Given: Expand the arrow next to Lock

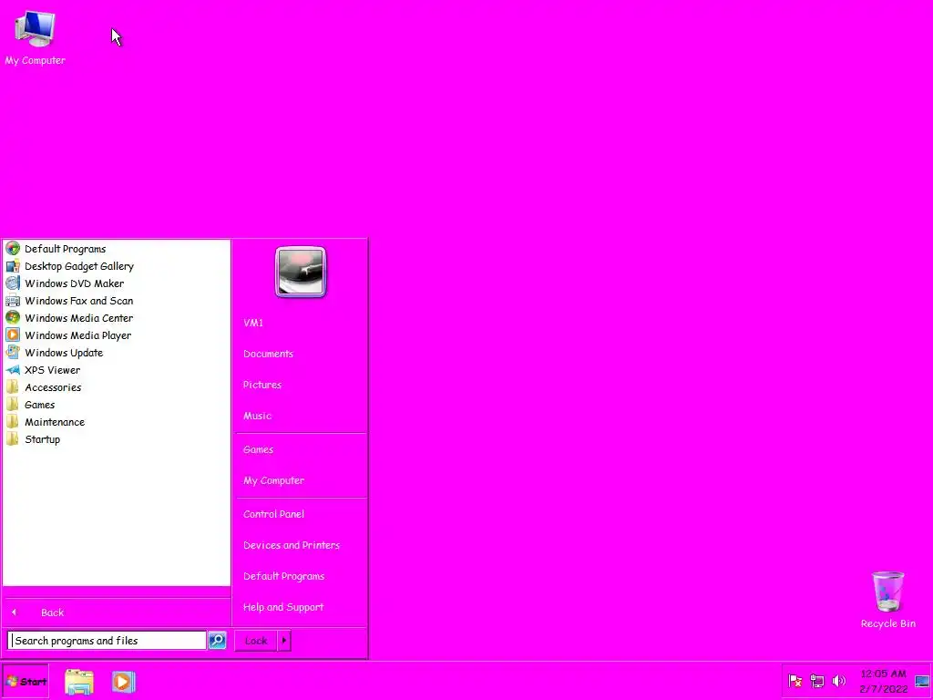Looking at the screenshot, I should pyautogui.click(x=284, y=641).
